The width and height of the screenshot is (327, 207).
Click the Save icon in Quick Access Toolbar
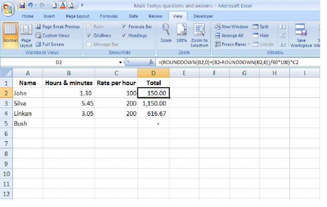(22, 6)
